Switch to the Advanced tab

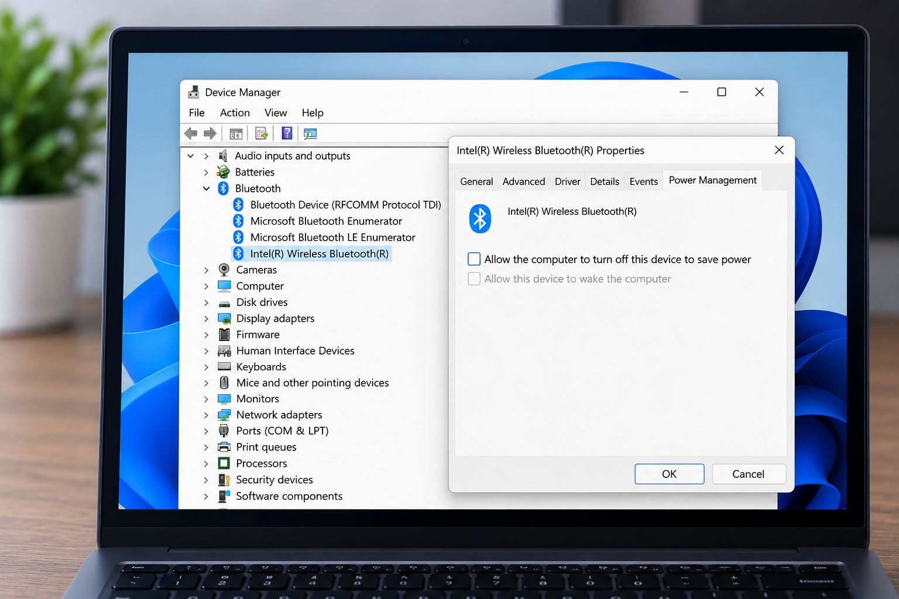click(524, 181)
